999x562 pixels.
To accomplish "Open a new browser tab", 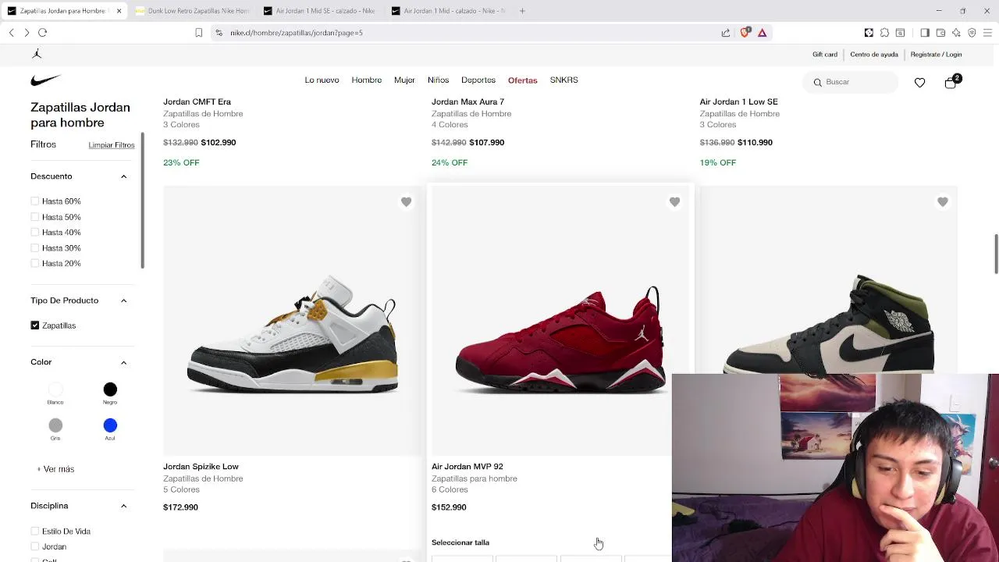I will pyautogui.click(x=522, y=11).
